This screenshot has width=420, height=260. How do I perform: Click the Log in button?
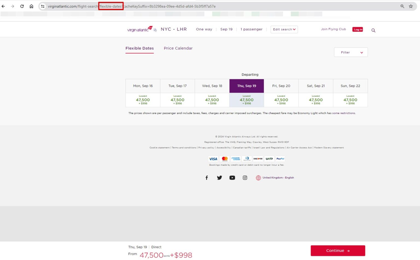(358, 30)
